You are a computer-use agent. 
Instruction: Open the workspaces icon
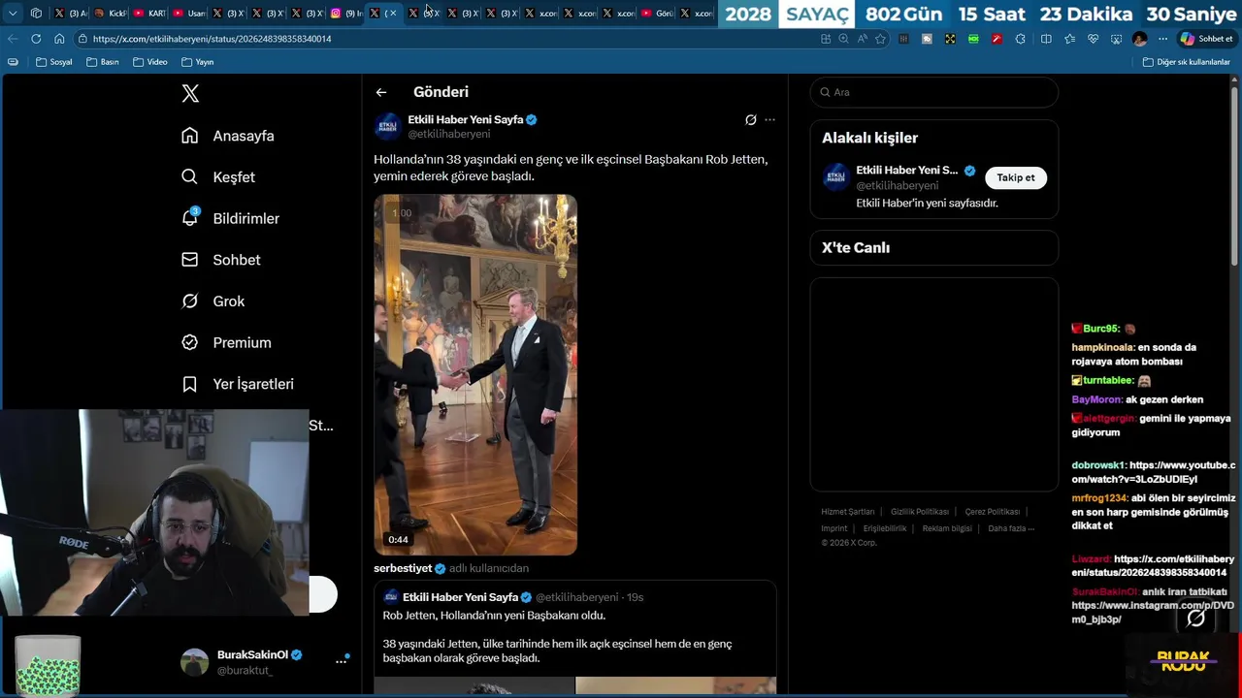pos(36,14)
